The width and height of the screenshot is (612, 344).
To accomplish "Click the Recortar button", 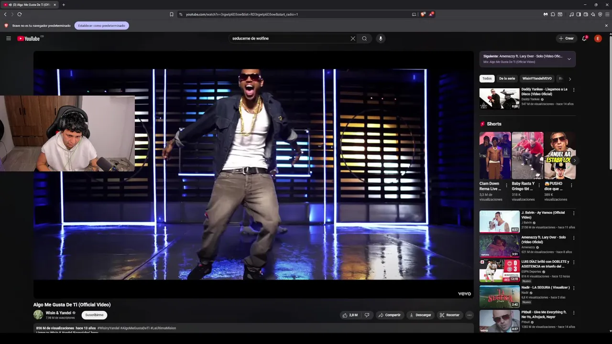I will click(x=449, y=315).
